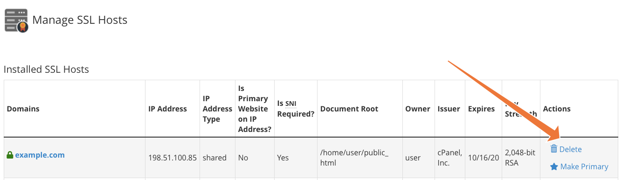622x180 pixels.
Task: Click the Document Root column header
Action: pyautogui.click(x=349, y=109)
